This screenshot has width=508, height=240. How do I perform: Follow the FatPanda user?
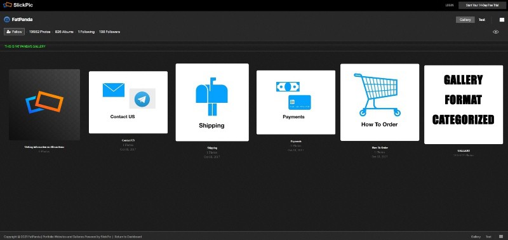pos(14,32)
